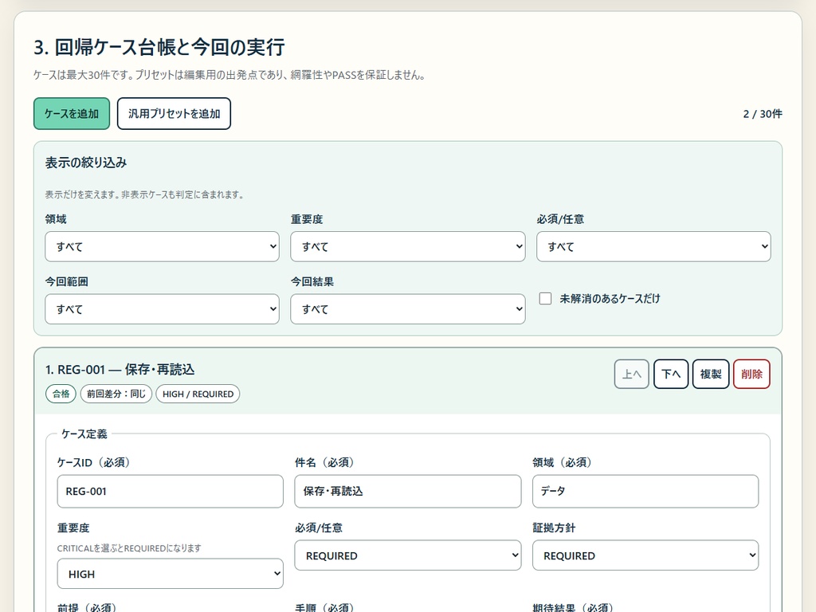The image size is (816, 612).
Task: Click the 件名 input field
Action: (x=407, y=491)
